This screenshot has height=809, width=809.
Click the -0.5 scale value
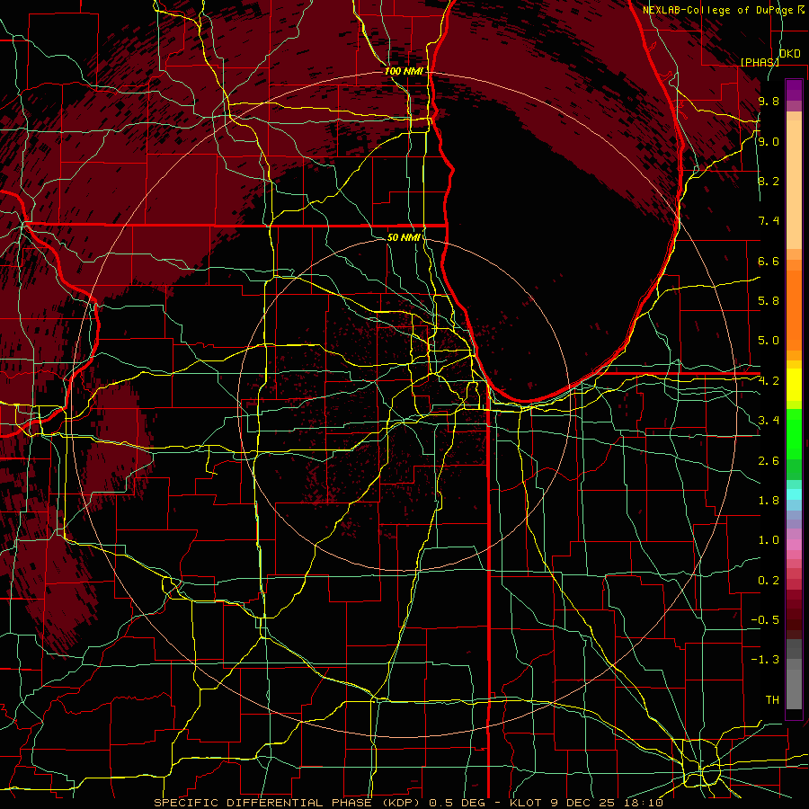coord(765,620)
